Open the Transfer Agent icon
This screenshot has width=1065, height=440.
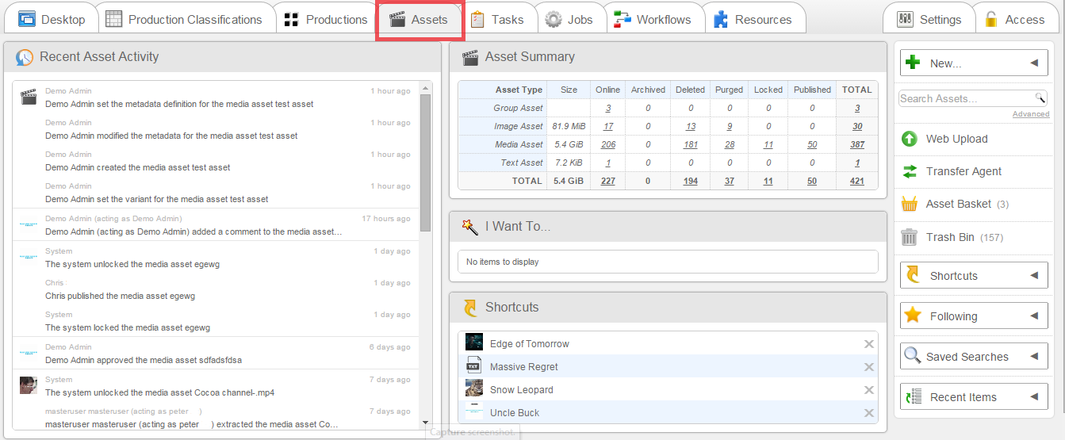[910, 172]
